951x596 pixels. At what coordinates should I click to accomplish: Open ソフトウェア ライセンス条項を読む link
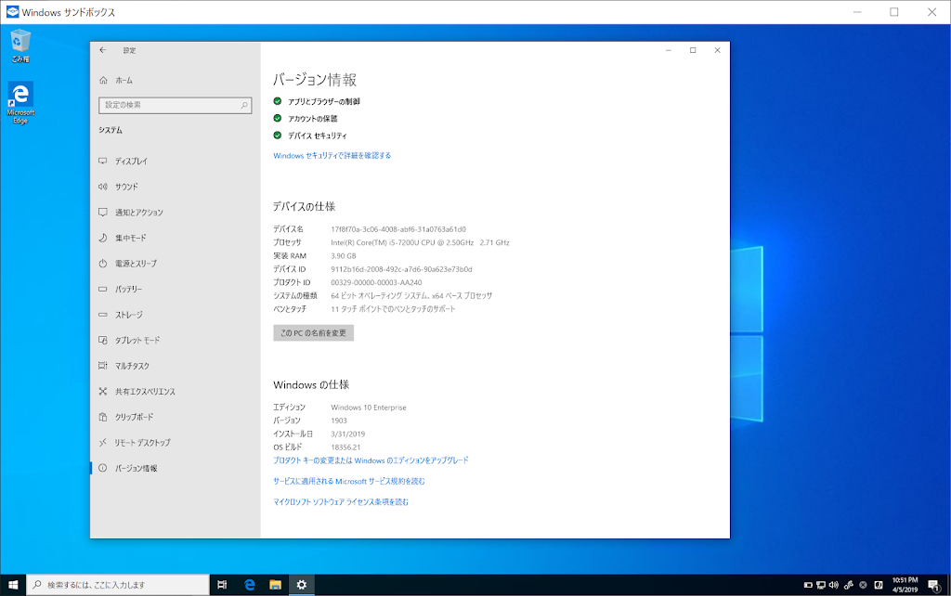tap(341, 502)
